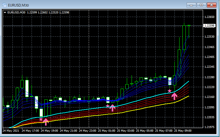This screenshot has height=137, width=220.
Task: Click the 1.22530 price axis label
Action: [210, 37]
